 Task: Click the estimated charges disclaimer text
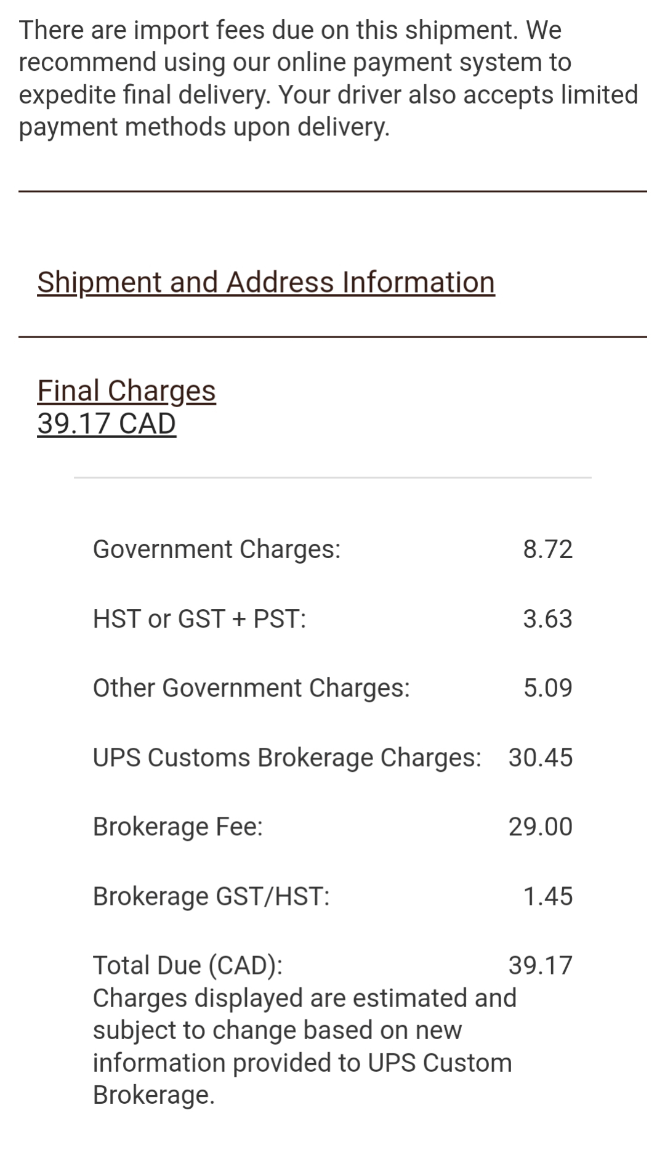304,1047
